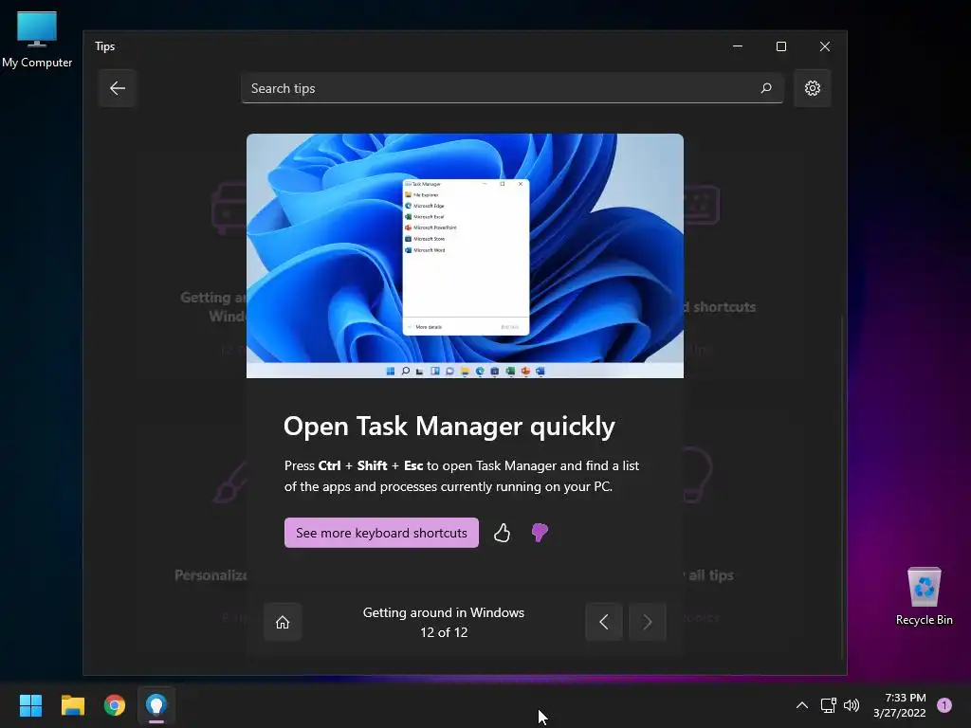Click the search magnifier icon in Tips
Screen dimensions: 971x728
[x=766, y=88]
